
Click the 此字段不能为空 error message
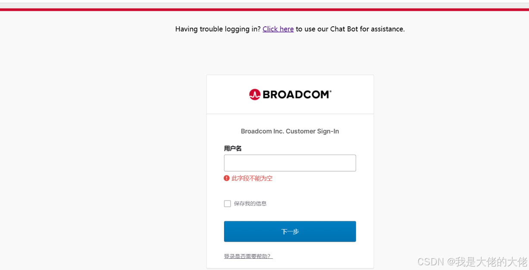(252, 178)
